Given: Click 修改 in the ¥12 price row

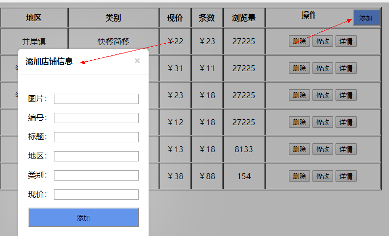Looking at the screenshot, I should [322, 122].
